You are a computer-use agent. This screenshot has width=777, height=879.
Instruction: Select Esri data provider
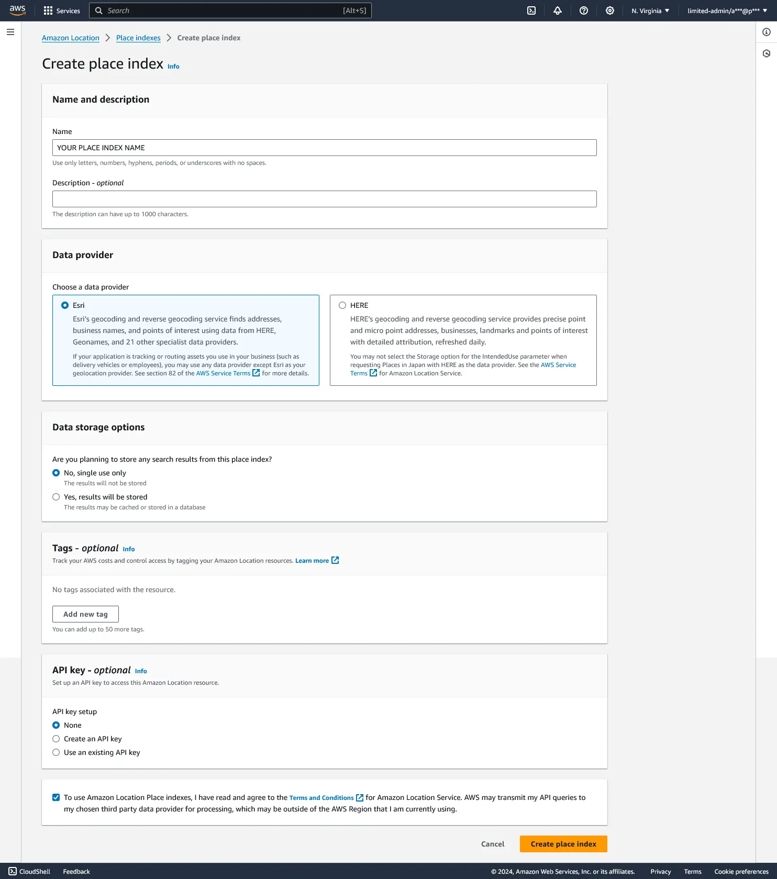point(65,305)
